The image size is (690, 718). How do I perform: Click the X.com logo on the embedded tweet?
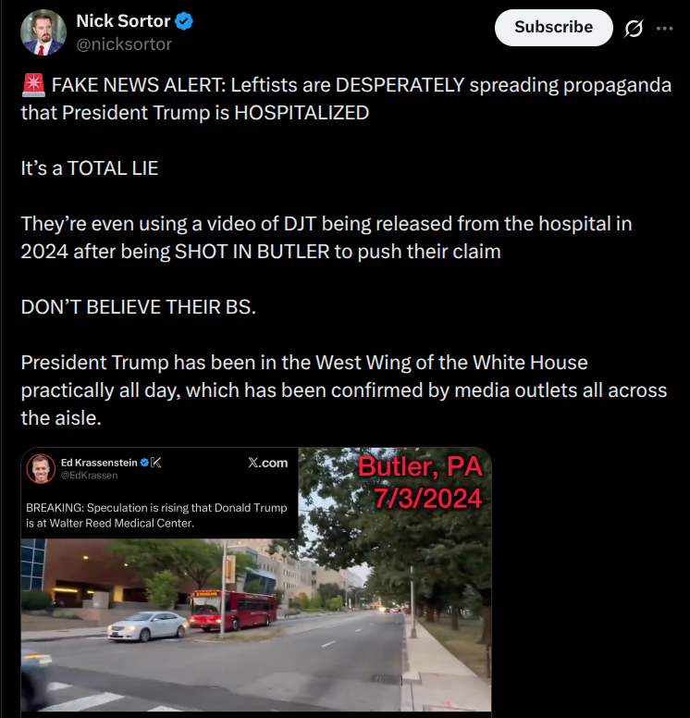[268, 463]
